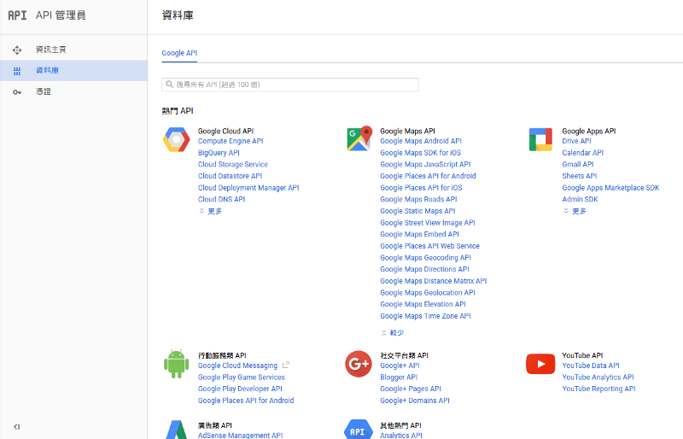
Task: Click the AdSense advertising icon
Action: click(177, 430)
